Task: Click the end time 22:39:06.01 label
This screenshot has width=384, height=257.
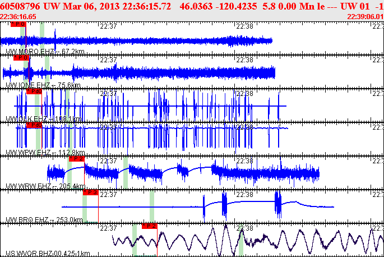Action: (x=365, y=16)
